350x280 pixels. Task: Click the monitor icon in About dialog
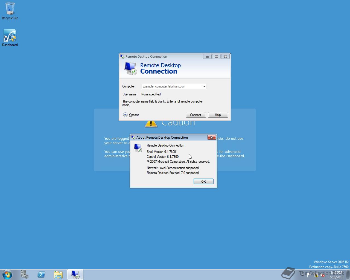point(138,148)
